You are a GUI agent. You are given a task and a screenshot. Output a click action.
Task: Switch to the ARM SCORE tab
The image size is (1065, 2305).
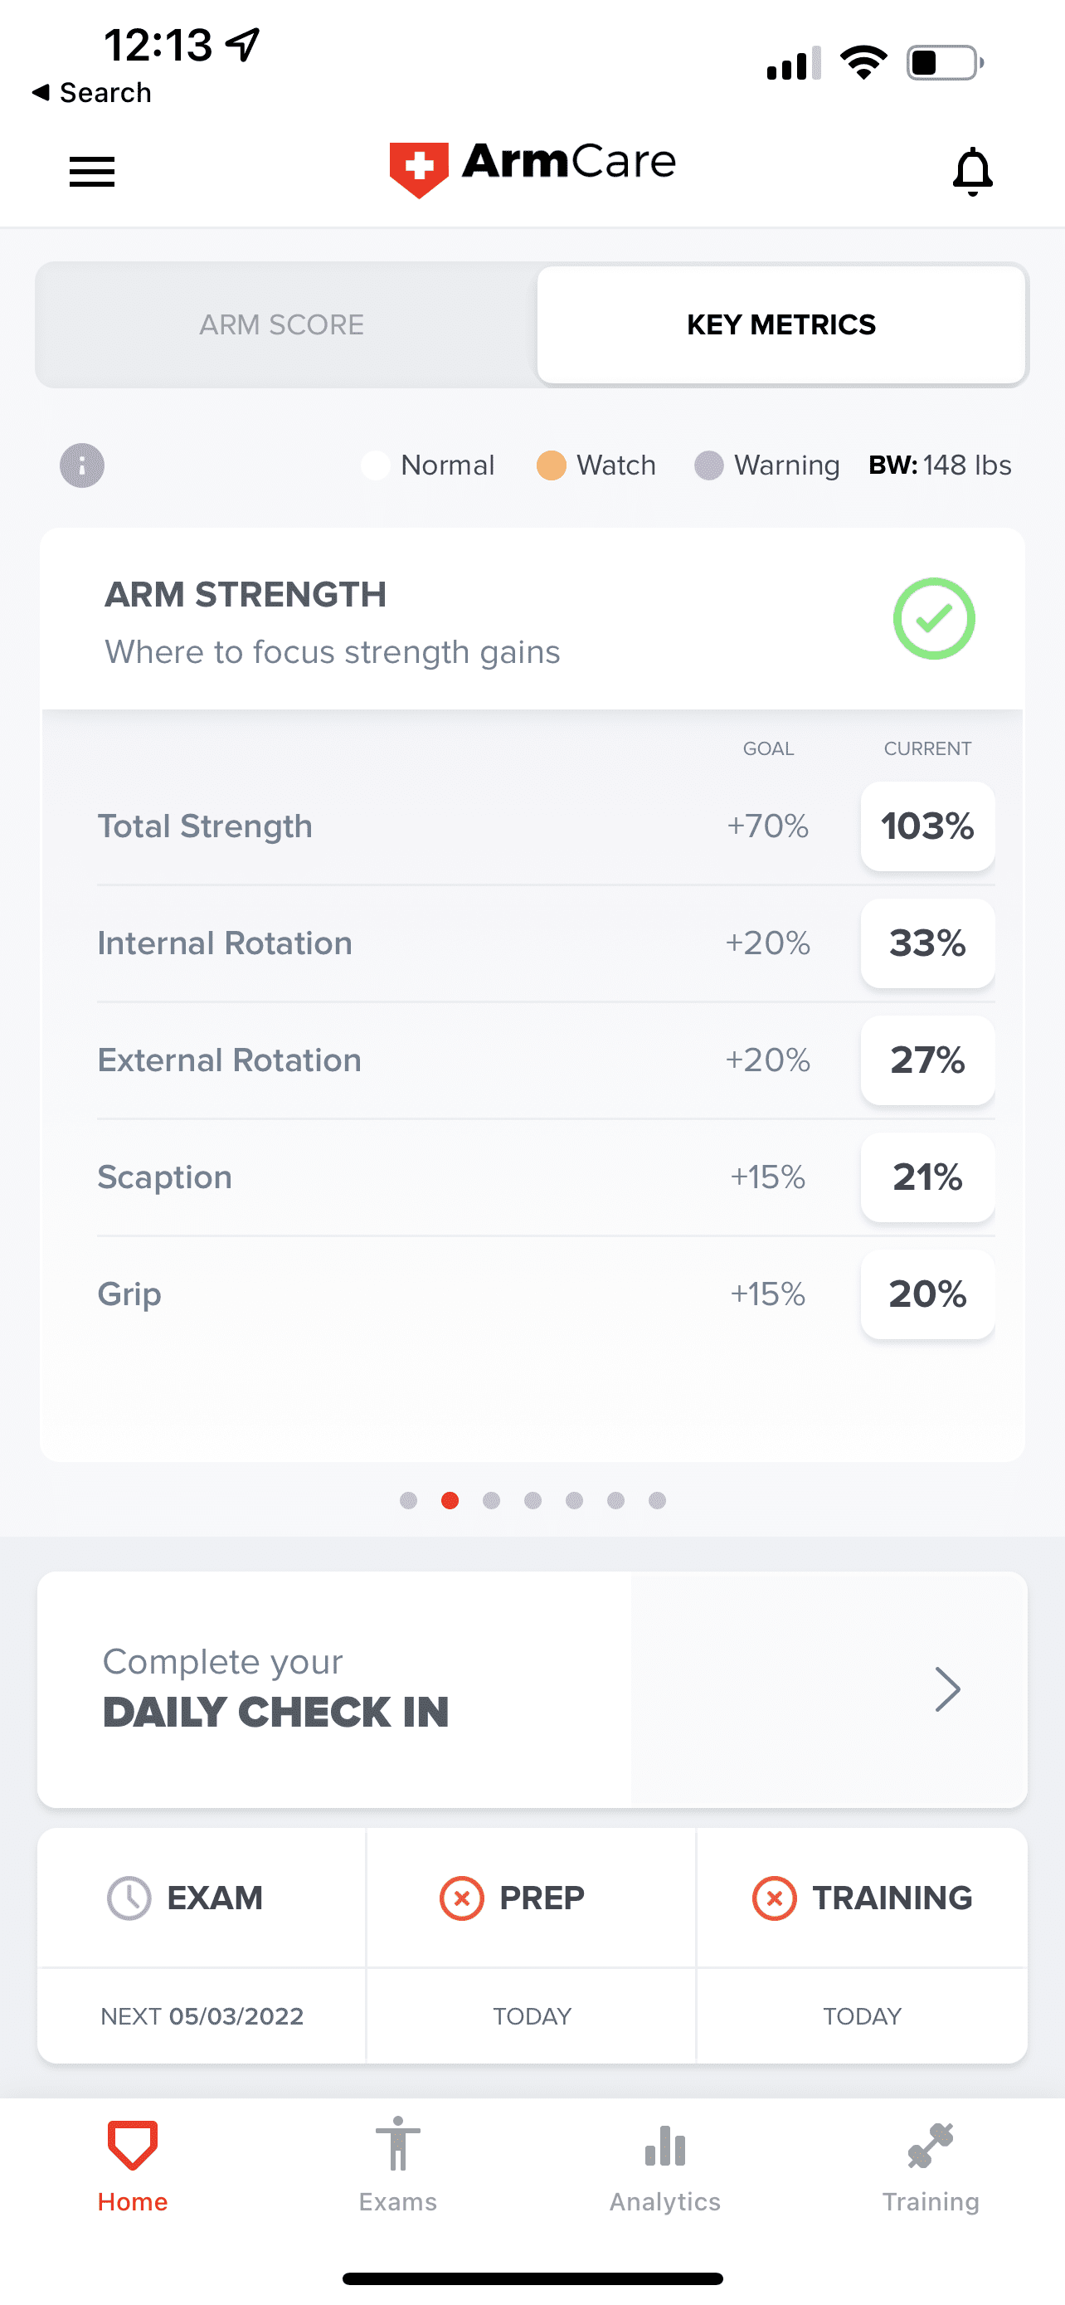point(282,324)
